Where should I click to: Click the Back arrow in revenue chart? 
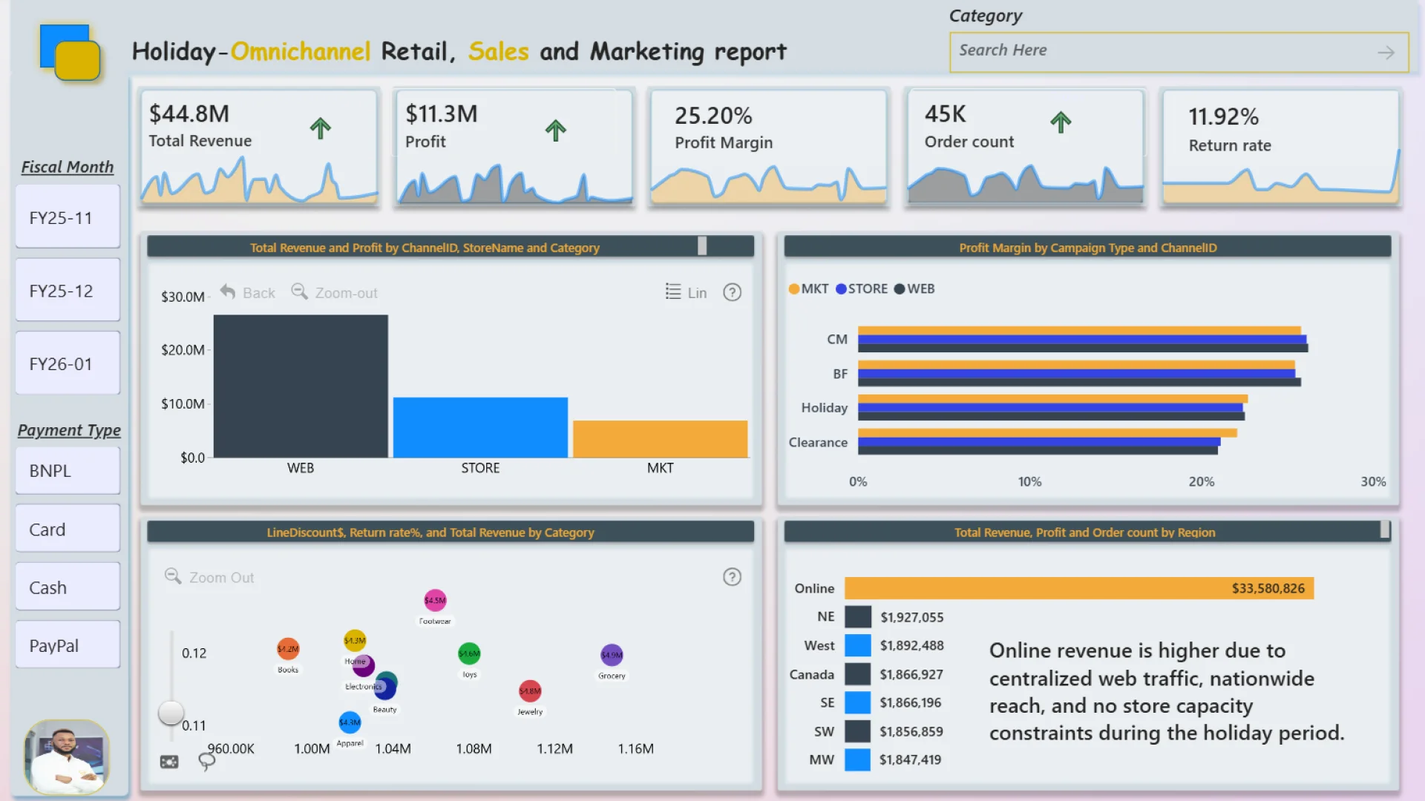click(228, 292)
